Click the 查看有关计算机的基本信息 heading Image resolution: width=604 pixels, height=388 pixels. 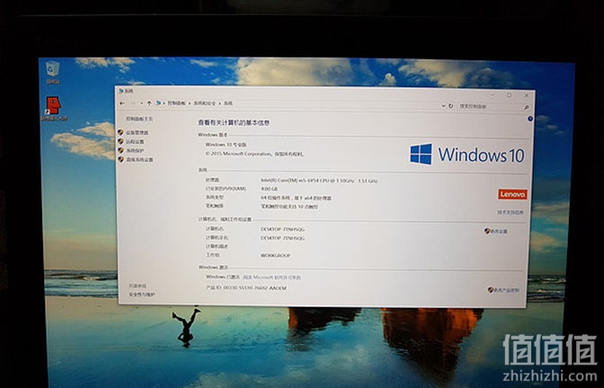(x=234, y=123)
